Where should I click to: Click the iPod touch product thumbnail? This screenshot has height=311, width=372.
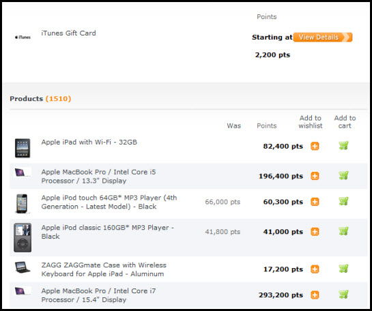(x=22, y=204)
